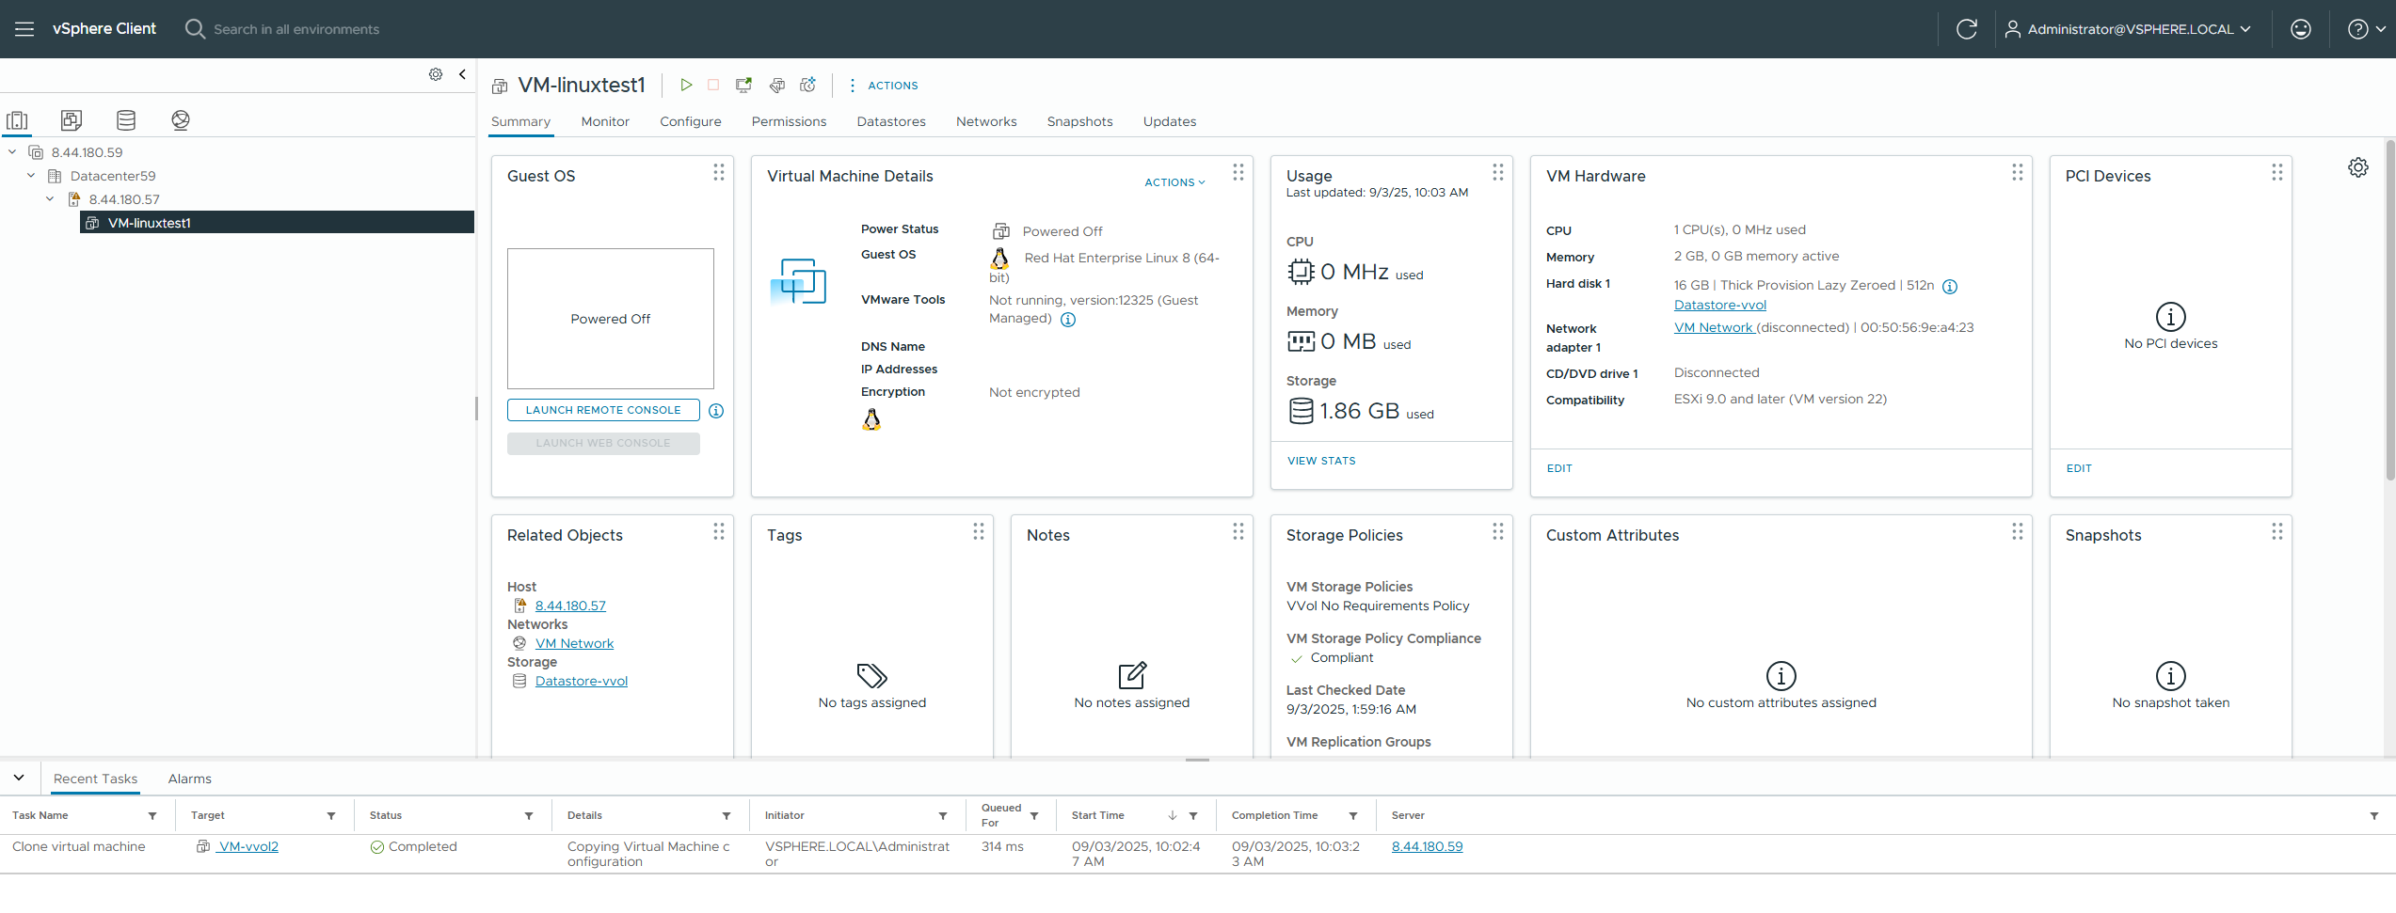Click the search field in top bar

[x=296, y=29]
